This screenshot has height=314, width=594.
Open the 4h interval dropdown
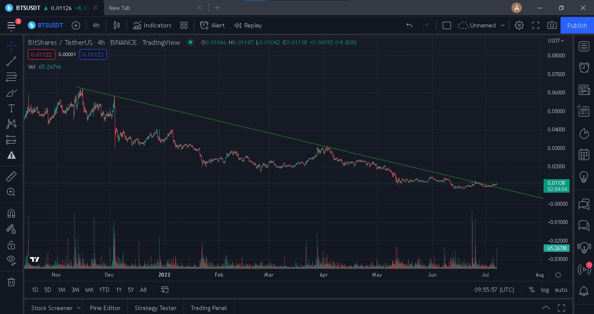click(96, 25)
